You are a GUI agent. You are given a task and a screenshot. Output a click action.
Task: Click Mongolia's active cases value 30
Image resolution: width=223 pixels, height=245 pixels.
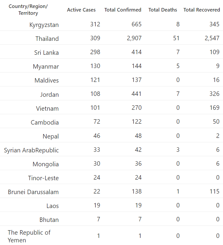(x=97, y=164)
